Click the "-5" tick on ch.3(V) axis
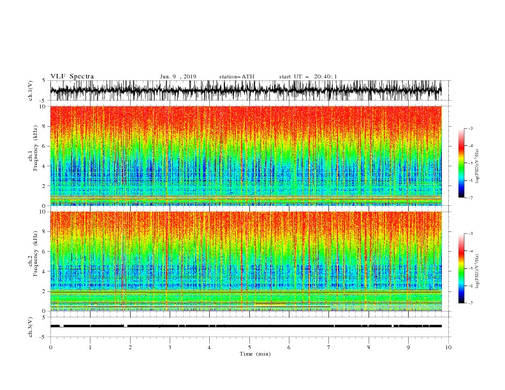Image resolution: width=505 pixels, height=390 pixels. (43, 337)
